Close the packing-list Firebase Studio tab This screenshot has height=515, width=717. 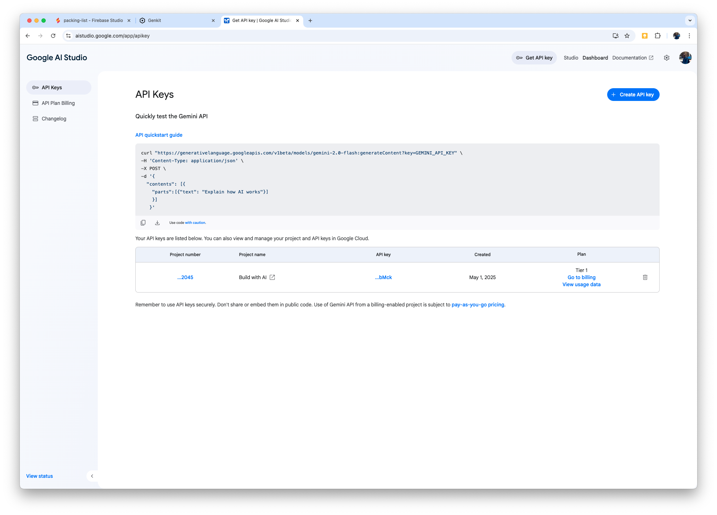coord(129,21)
